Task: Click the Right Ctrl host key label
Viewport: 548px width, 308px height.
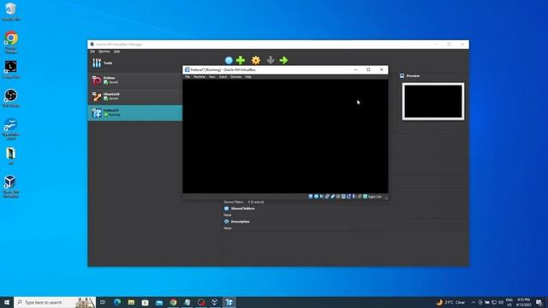Action: [x=375, y=197]
